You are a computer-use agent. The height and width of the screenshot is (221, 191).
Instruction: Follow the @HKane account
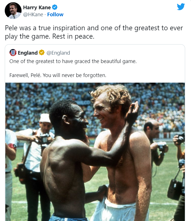(55, 15)
